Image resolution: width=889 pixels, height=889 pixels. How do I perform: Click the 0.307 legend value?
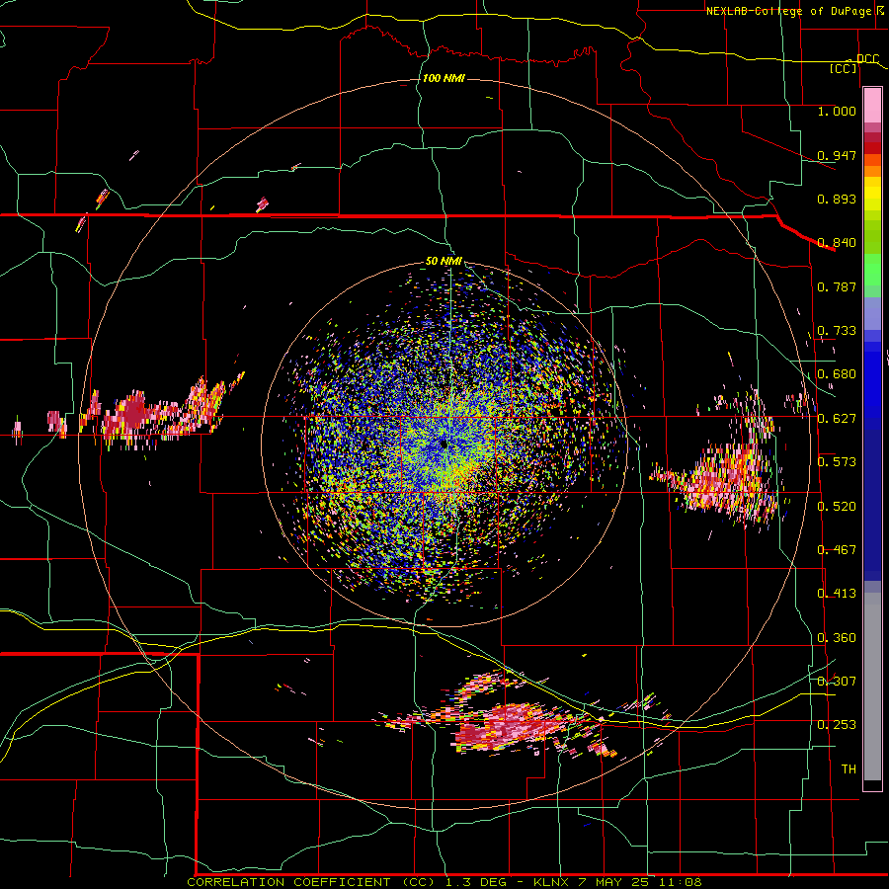click(837, 682)
